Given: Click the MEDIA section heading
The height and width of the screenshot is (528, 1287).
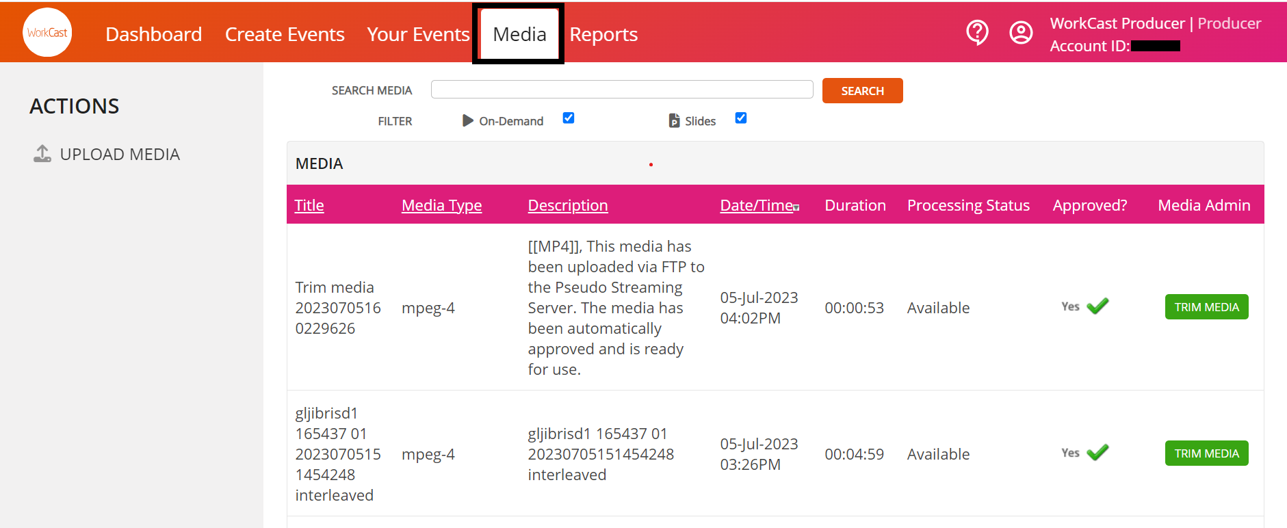Looking at the screenshot, I should click(319, 163).
